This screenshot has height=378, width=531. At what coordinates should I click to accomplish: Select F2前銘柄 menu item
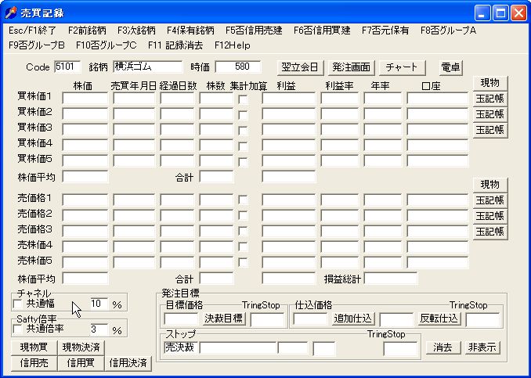click(x=87, y=31)
